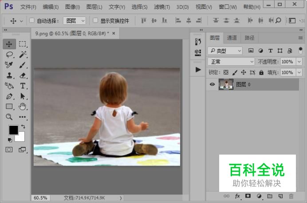This screenshot has height=203, width=307.
Task: Click the white background color swatch
Action: [21, 138]
